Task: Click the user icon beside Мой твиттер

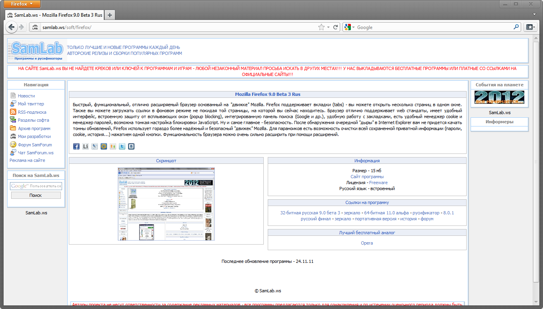Action: tap(13, 104)
